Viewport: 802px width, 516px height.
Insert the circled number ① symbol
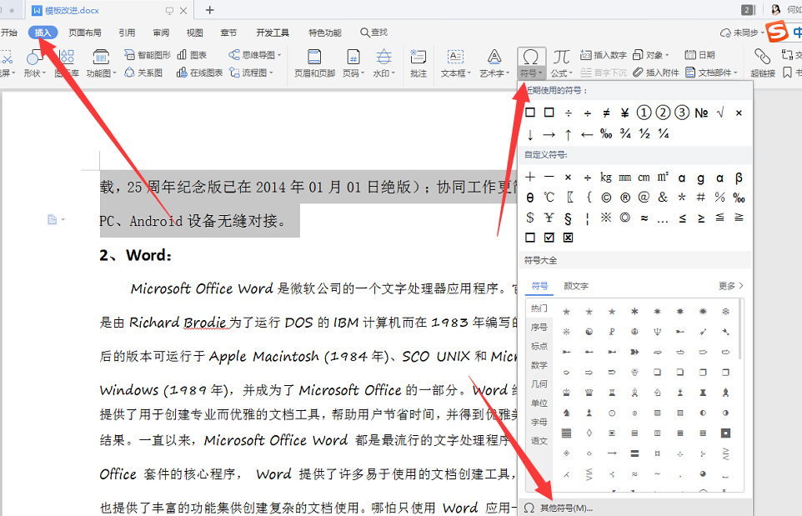[644, 113]
